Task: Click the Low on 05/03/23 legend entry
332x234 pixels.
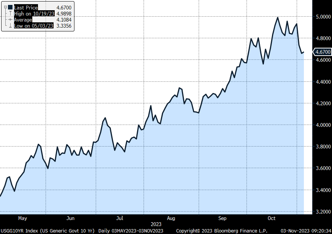Action: tap(33, 26)
